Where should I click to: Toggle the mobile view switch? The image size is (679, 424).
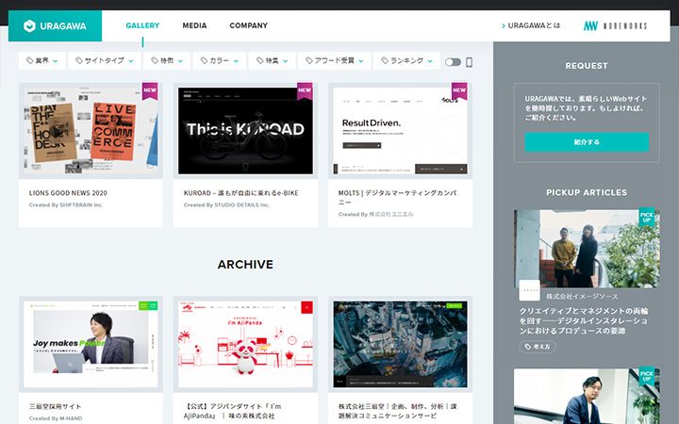453,62
